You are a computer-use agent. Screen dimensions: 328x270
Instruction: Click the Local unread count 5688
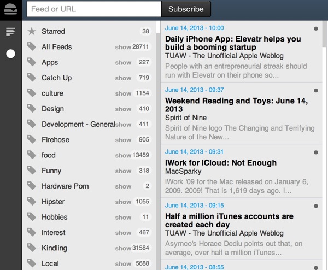click(x=142, y=263)
